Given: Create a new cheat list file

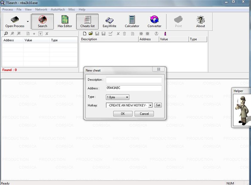Looking at the screenshot, I should coord(85,34).
